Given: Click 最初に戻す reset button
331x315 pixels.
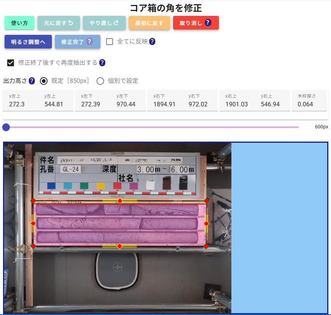Looking at the screenshot, I should [150, 23].
